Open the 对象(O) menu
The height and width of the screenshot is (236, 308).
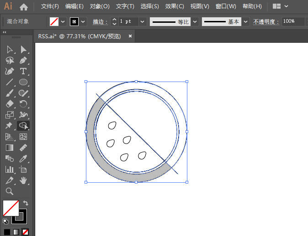(x=100, y=6)
